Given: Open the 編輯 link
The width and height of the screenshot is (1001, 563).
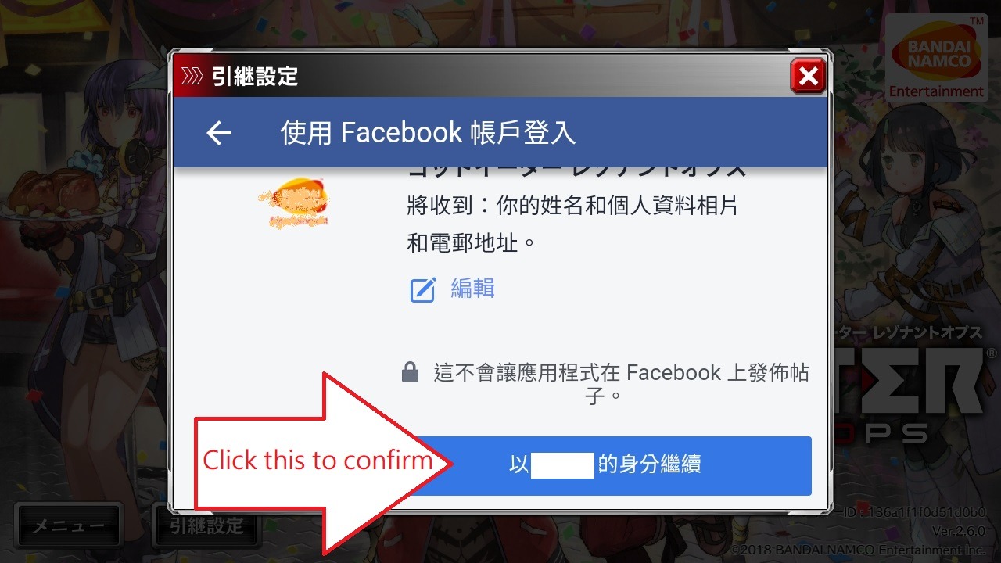Looking at the screenshot, I should coord(473,288).
